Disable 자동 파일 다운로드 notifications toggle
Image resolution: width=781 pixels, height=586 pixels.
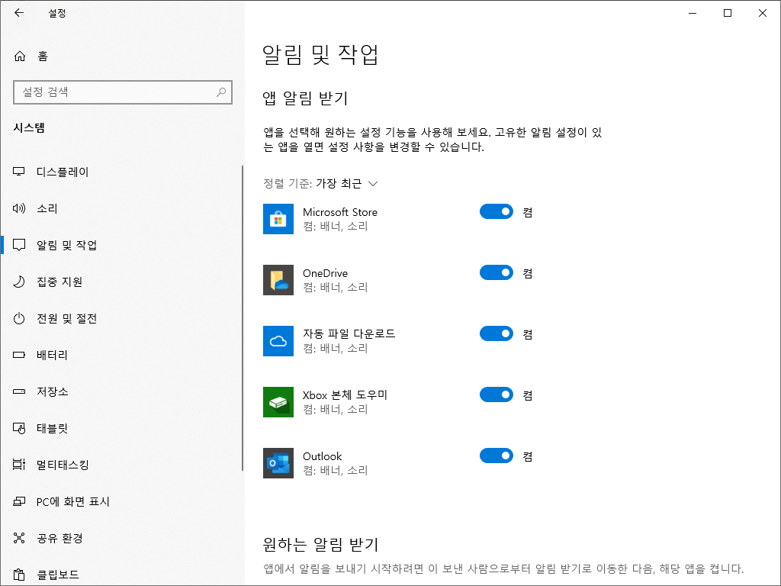[496, 334]
